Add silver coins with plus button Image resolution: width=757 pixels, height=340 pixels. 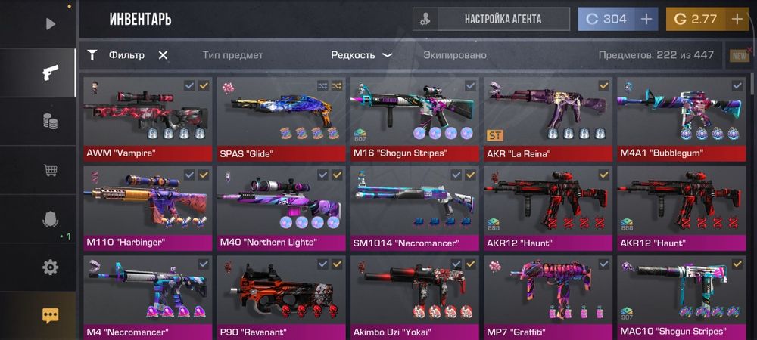coord(646,19)
